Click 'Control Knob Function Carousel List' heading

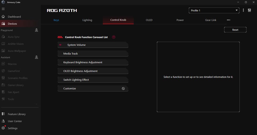pyautogui.click(x=86, y=37)
